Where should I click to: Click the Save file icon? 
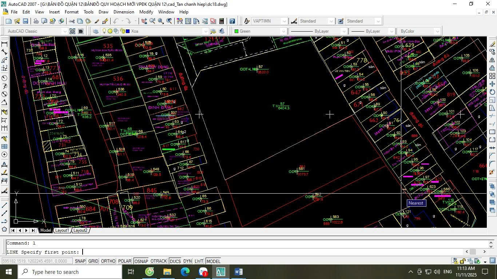[25, 21]
